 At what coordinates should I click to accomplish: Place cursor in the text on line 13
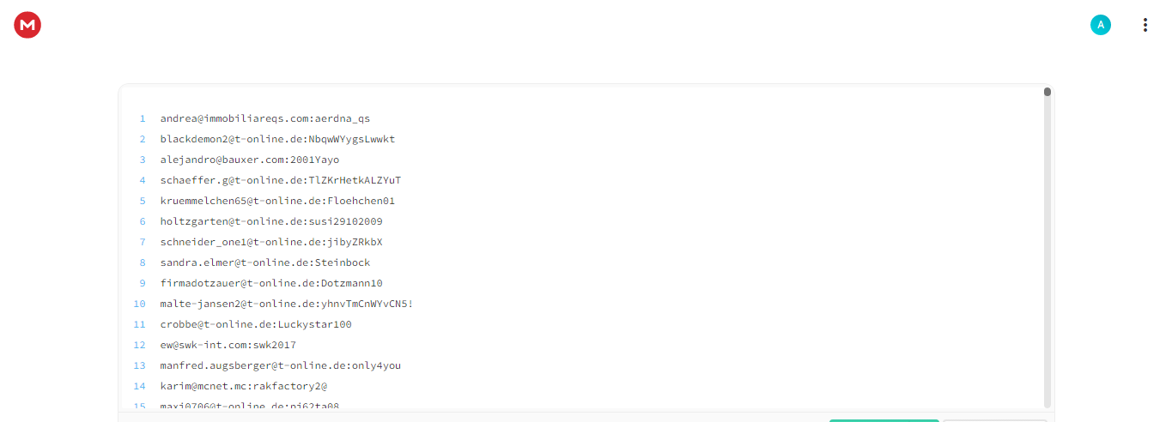coord(281,365)
